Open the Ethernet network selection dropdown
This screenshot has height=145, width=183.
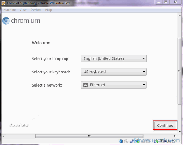point(113,85)
